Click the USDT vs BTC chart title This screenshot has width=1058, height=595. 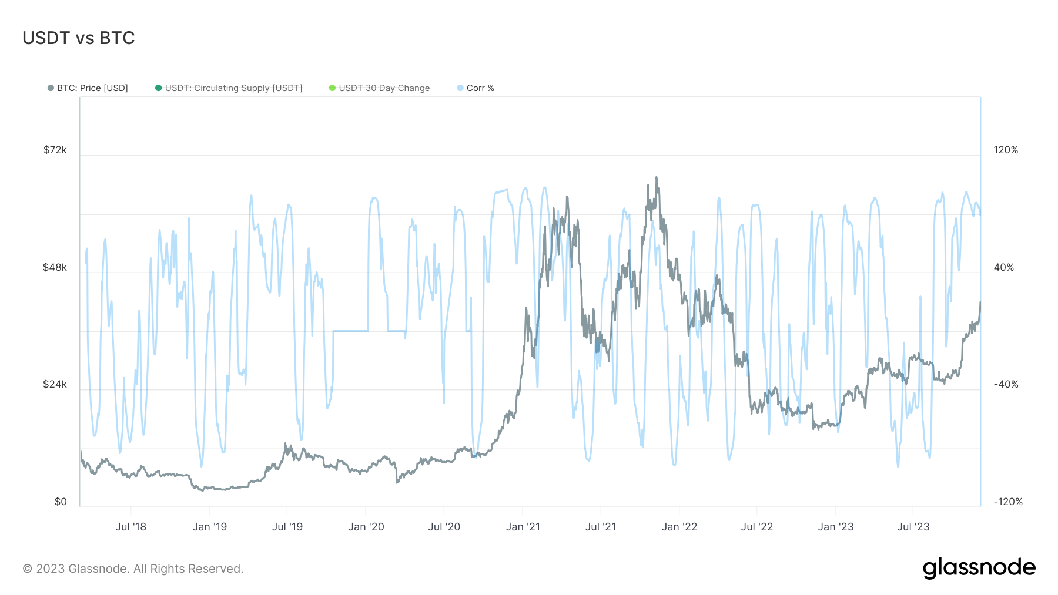(x=79, y=38)
